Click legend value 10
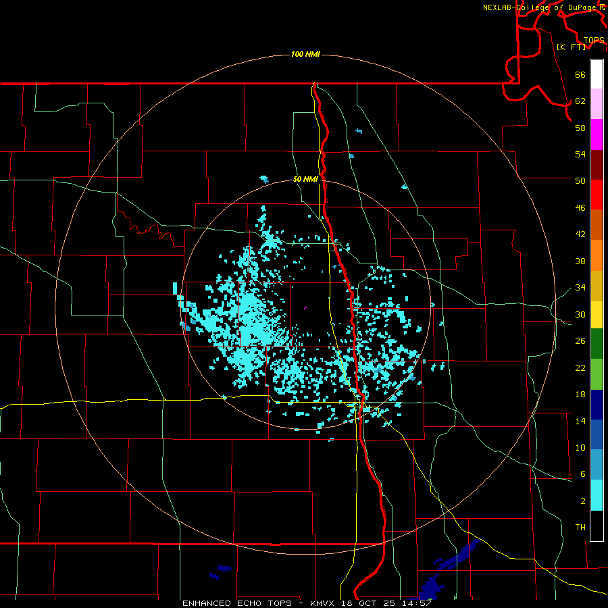The height and width of the screenshot is (608, 608). (x=580, y=447)
